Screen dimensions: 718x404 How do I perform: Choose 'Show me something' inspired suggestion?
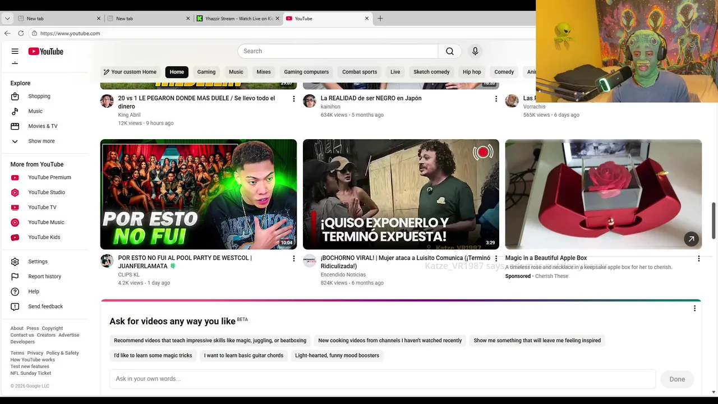coord(537,341)
